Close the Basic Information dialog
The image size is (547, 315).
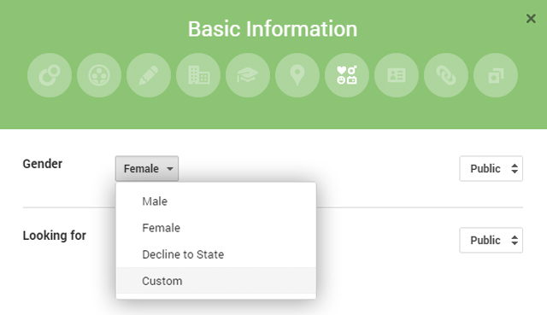click(x=531, y=19)
